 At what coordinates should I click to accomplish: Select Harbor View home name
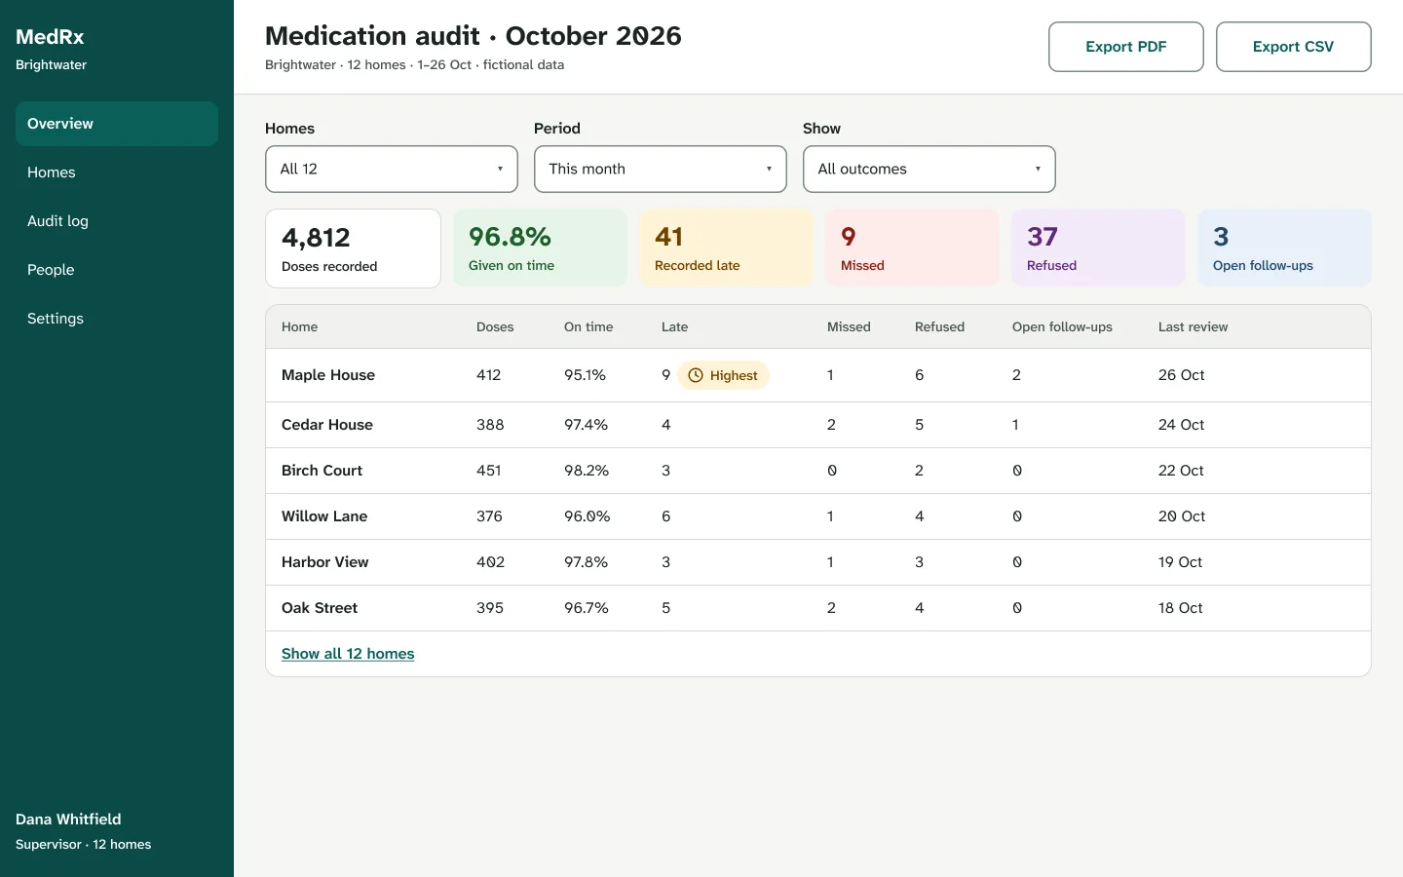click(325, 562)
